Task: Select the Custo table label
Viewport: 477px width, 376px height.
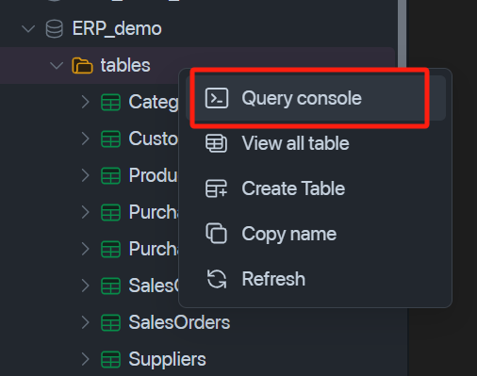Action: point(154,139)
